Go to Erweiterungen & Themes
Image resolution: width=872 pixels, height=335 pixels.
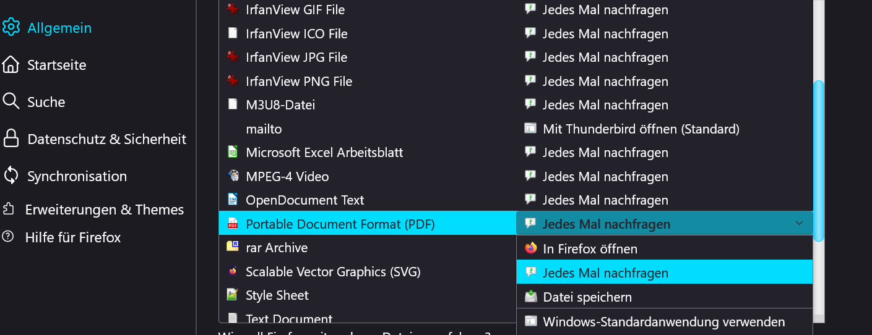[104, 210]
